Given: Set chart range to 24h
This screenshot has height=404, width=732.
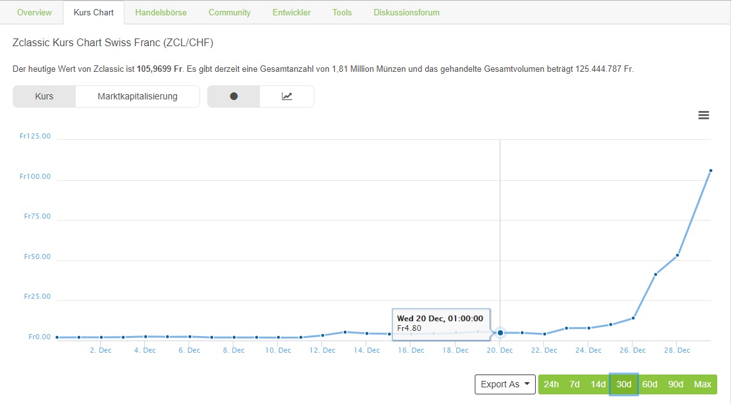Looking at the screenshot, I should click(x=551, y=384).
